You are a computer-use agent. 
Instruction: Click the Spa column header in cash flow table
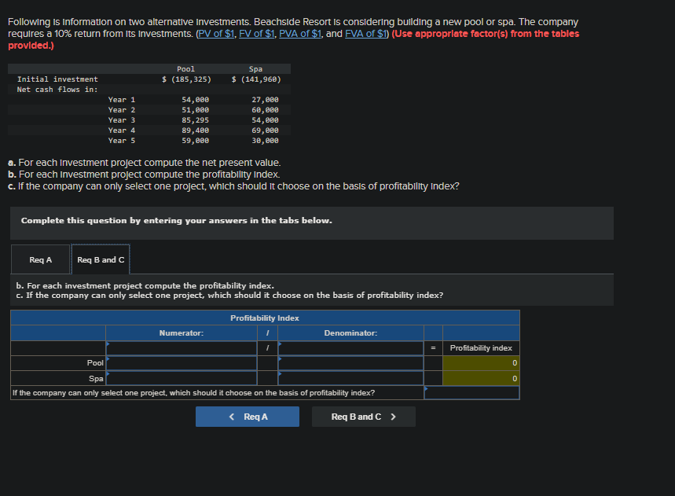255,69
